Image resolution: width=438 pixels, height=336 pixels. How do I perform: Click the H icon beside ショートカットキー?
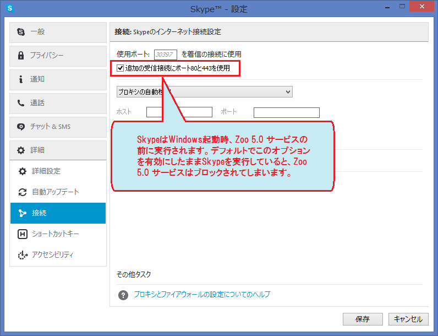pyautogui.click(x=23, y=234)
